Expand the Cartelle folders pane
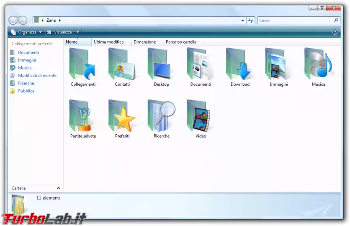Screen dimensions: 350x226 58,188
